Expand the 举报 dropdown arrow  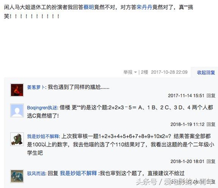[x=136, y=72]
